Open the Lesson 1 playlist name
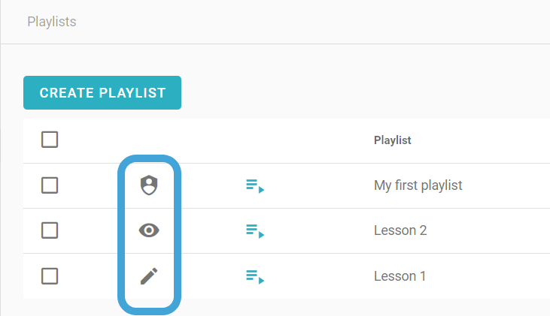The height and width of the screenshot is (316, 550). point(400,276)
